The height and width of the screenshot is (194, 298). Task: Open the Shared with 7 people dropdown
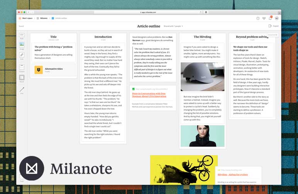pos(173,26)
